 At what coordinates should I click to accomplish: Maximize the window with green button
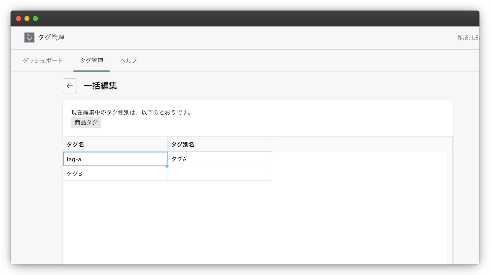coord(35,19)
